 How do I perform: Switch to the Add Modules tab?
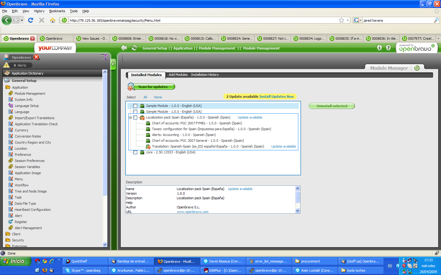coord(178,75)
